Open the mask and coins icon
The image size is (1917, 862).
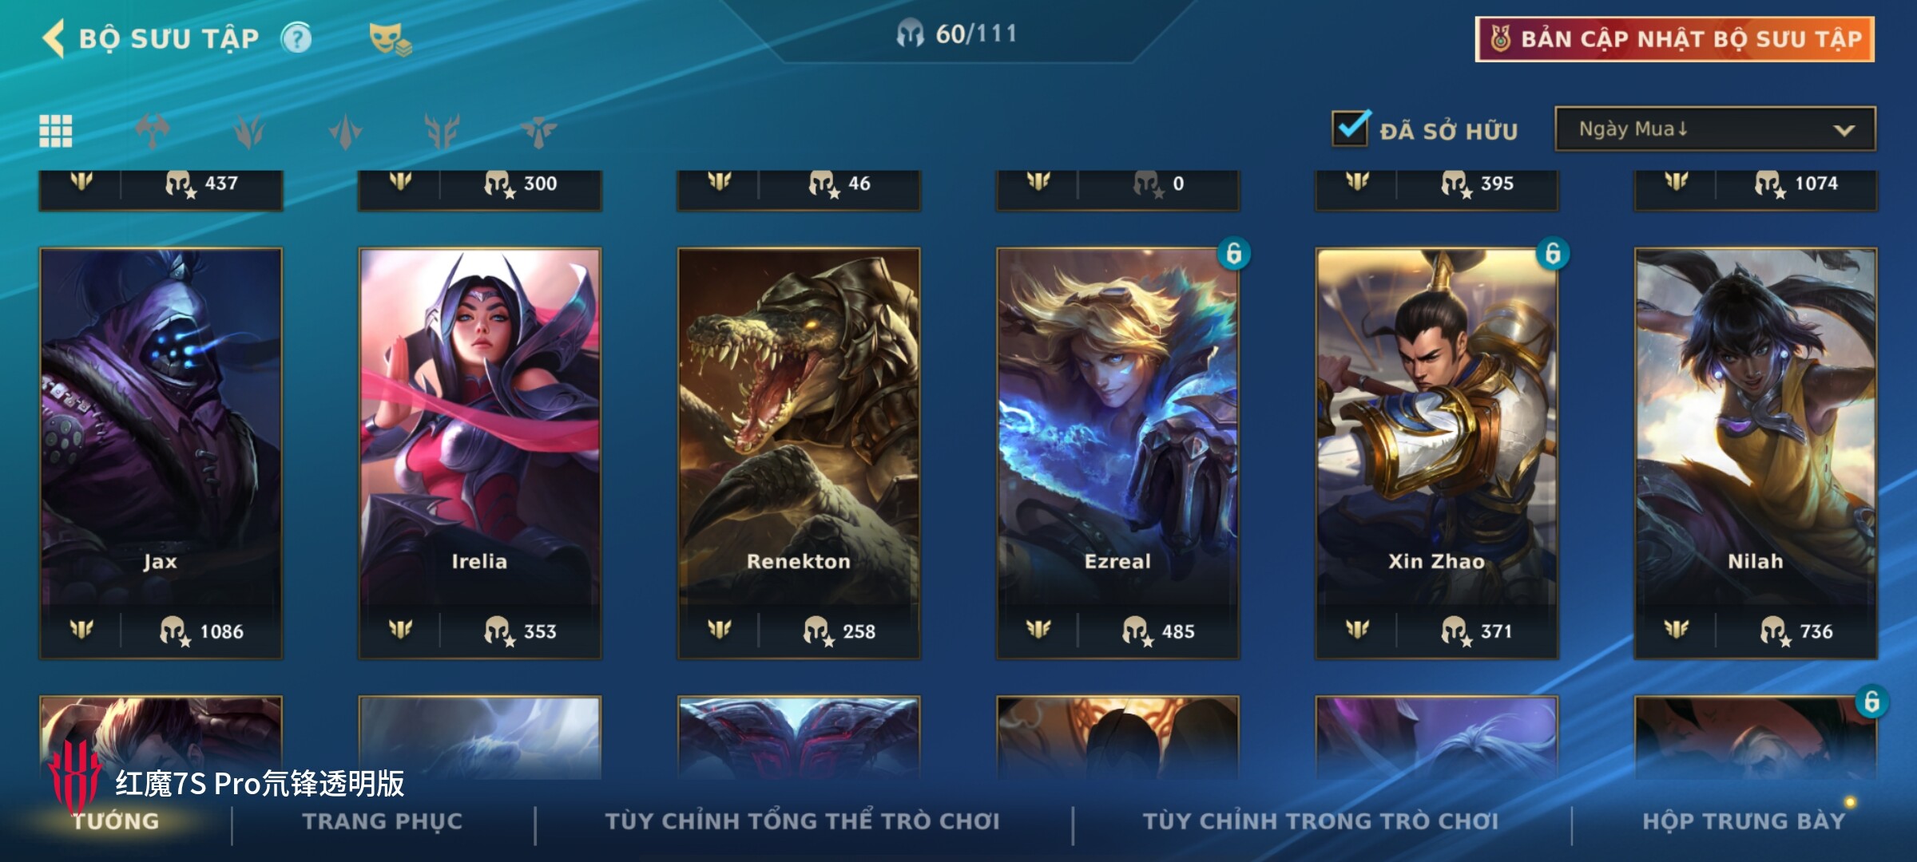pos(390,39)
